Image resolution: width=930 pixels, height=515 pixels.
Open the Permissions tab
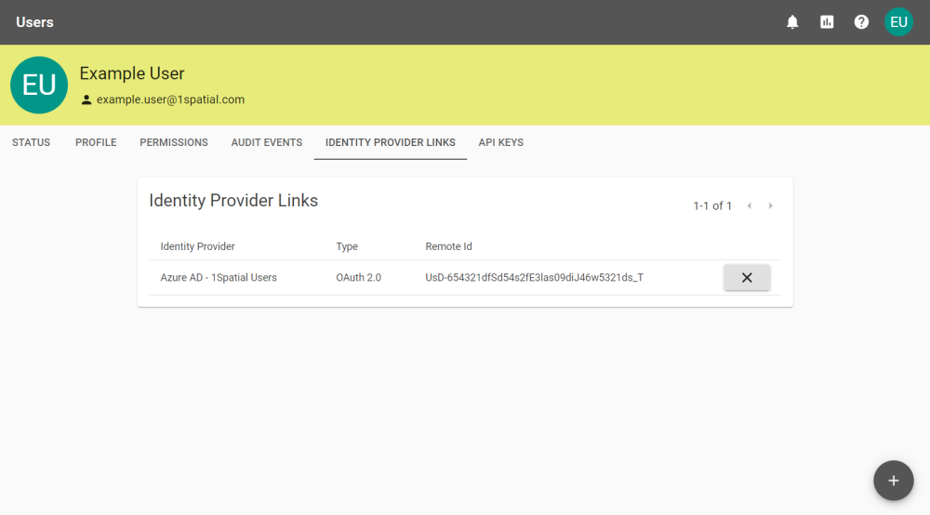pyautogui.click(x=174, y=143)
